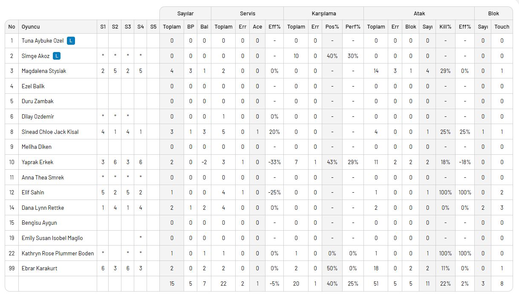This screenshot has height=298, width=519.
Task: Select the Perf% column header
Action: (353, 26)
